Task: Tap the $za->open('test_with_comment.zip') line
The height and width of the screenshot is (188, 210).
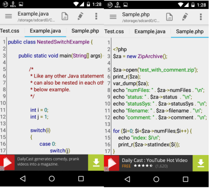Action: coord(155,70)
